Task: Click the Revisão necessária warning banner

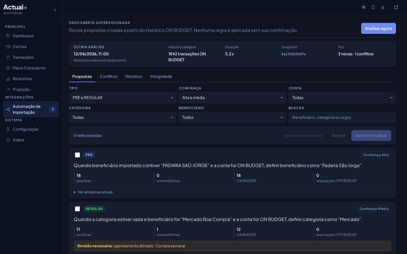Action: click(x=232, y=246)
